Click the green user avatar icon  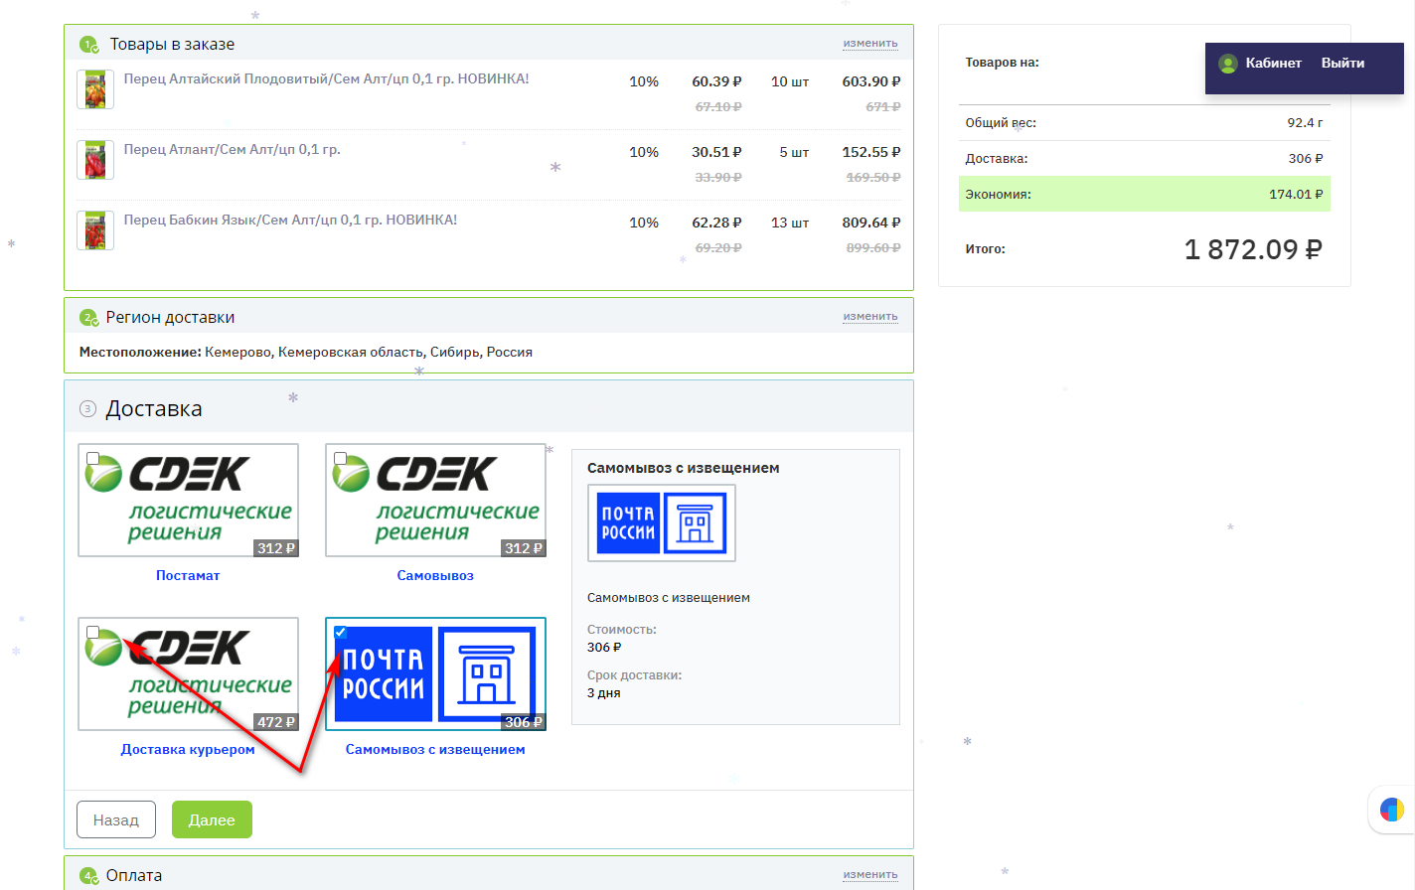(1228, 64)
